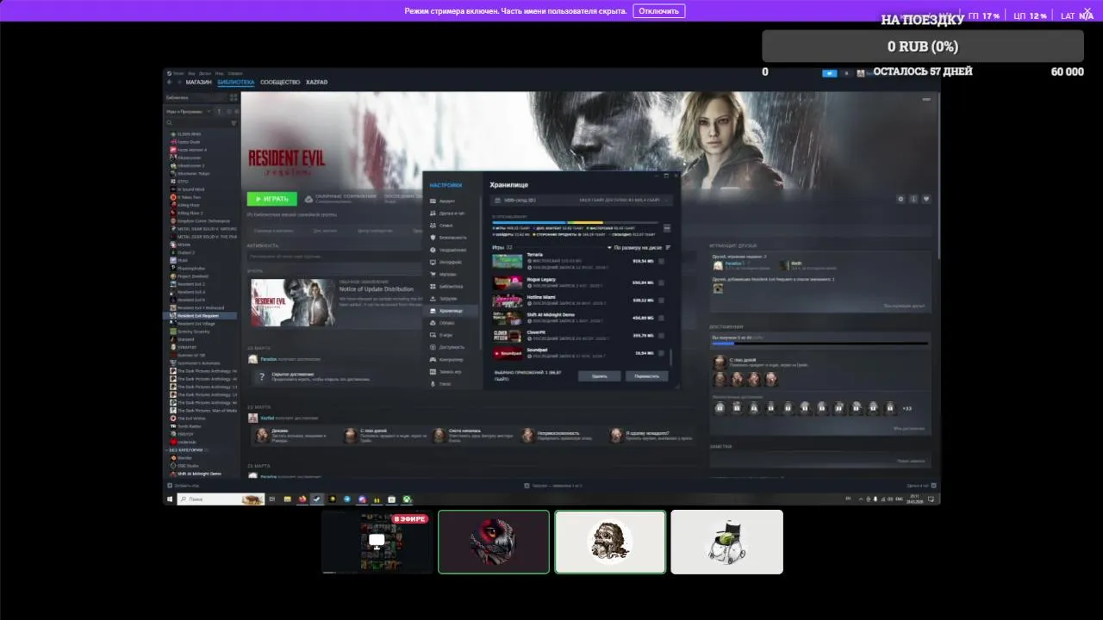The image size is (1103, 620).
Task: Click the library search field
Action: tap(197, 123)
